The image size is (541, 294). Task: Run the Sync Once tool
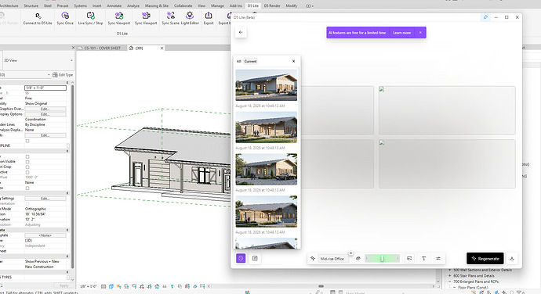tap(65, 16)
